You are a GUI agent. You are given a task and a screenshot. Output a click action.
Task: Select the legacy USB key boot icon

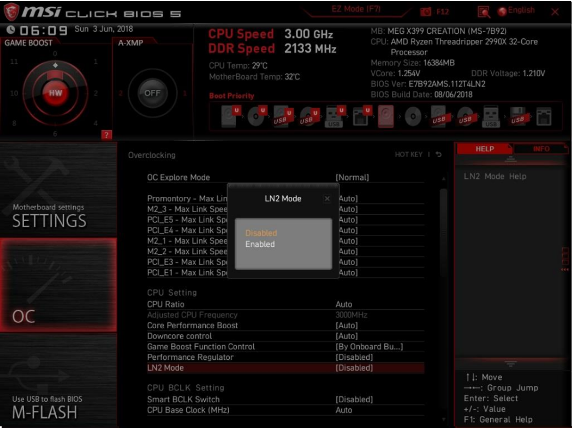(x=491, y=117)
